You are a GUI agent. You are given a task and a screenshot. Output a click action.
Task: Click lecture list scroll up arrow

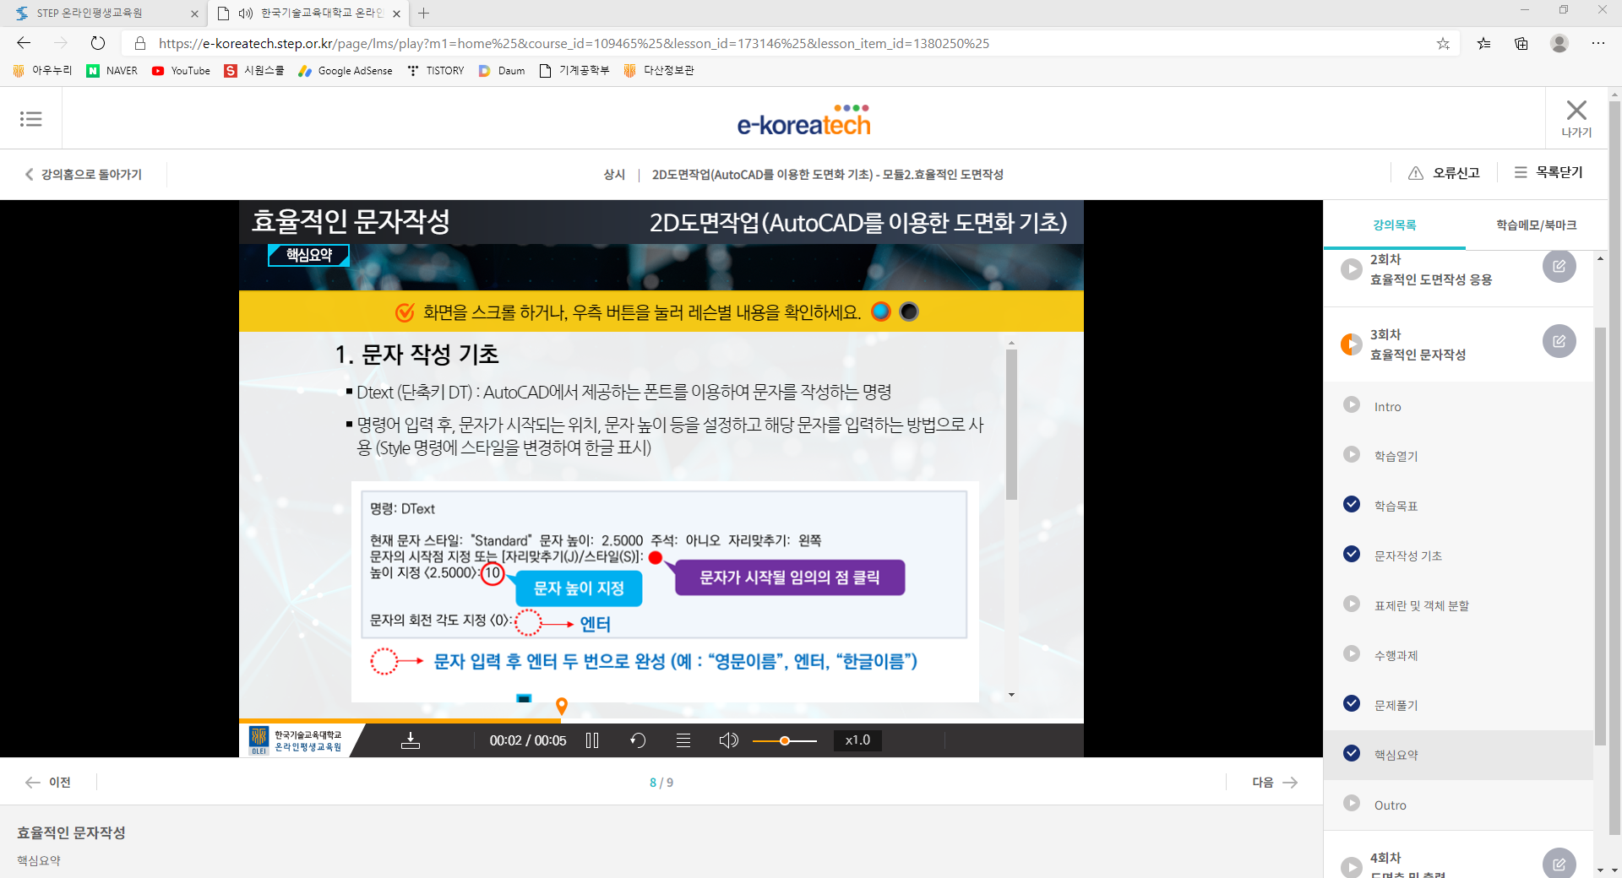[1600, 258]
